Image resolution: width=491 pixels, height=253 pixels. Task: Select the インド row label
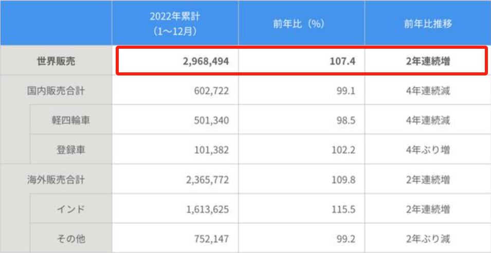[70, 209]
